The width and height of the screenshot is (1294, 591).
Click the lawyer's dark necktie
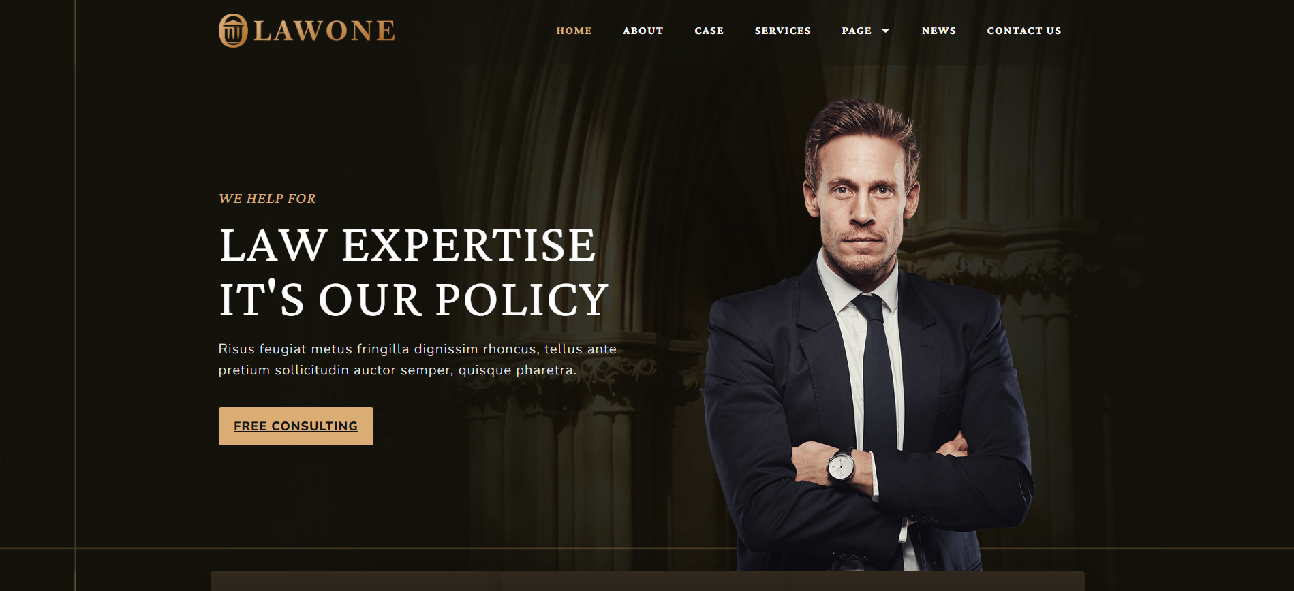click(x=878, y=371)
